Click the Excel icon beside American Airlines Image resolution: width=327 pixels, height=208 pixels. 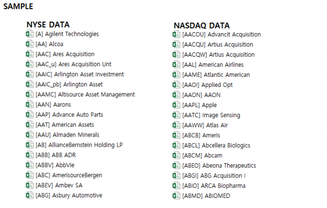point(176,65)
